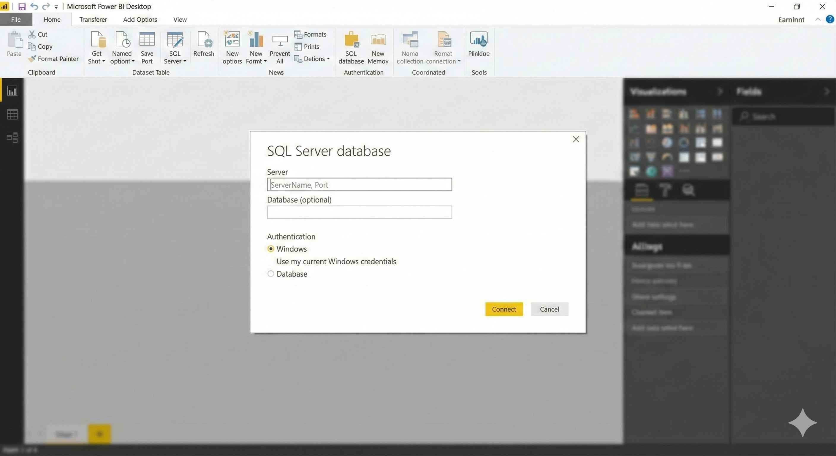Click the ServerName, Port input field
Viewport: 836px width, 456px height.
coord(359,184)
